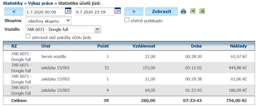Open calendar picker for the start date

coord(68,11)
